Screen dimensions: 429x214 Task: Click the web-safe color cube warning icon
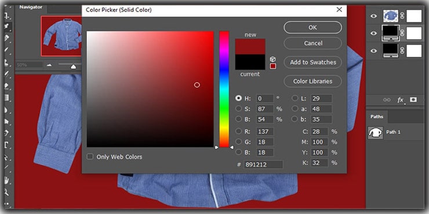pyautogui.click(x=272, y=59)
